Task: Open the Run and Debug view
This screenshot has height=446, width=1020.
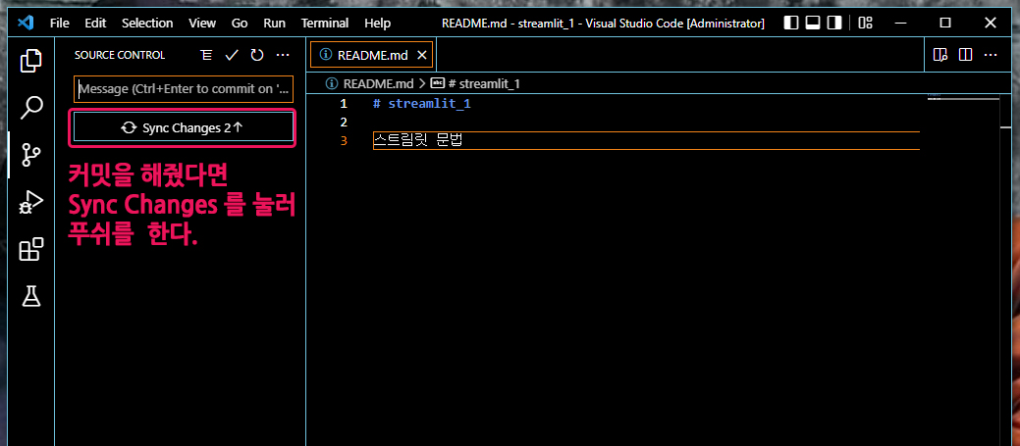Action: (x=30, y=203)
